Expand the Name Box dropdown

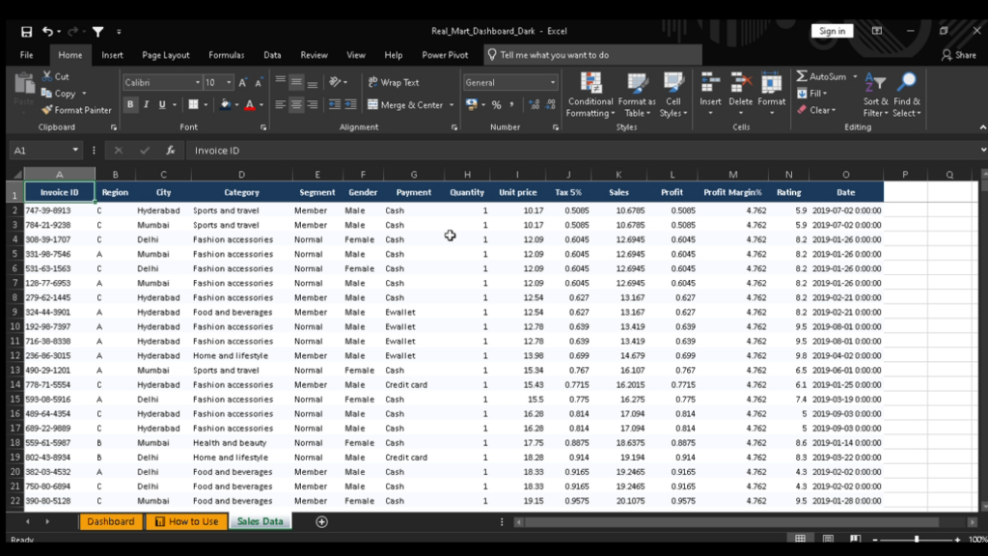point(75,150)
